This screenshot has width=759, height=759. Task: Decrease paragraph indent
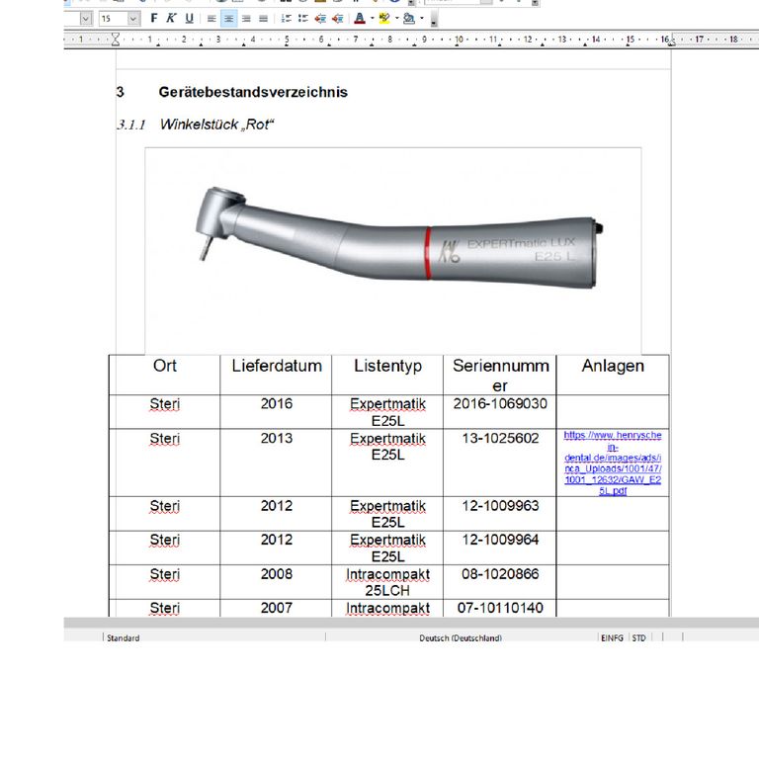point(320,19)
